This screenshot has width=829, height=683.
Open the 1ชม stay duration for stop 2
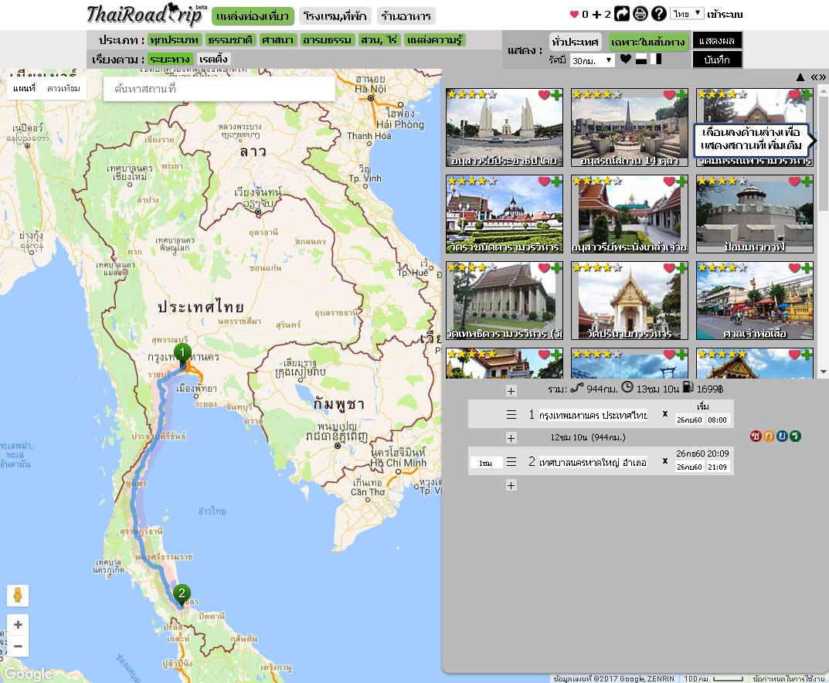click(x=485, y=463)
